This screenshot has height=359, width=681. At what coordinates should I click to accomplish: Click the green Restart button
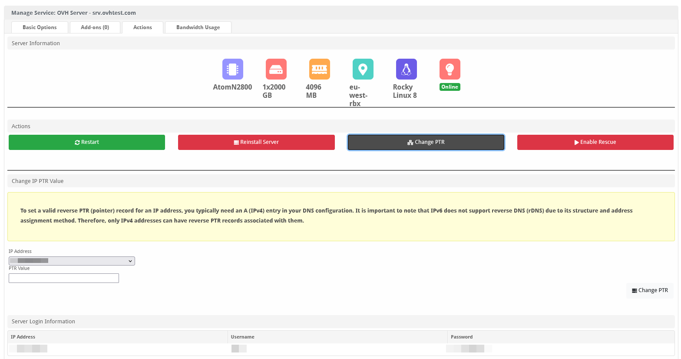coord(87,142)
